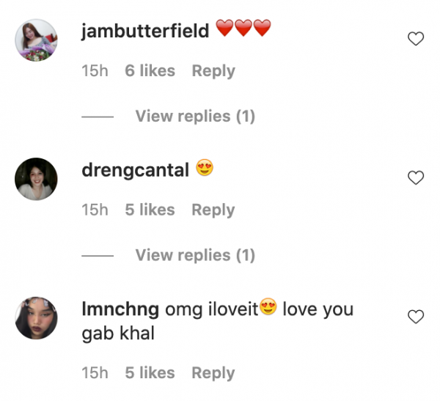Open the jambutterfield username link

(x=146, y=30)
